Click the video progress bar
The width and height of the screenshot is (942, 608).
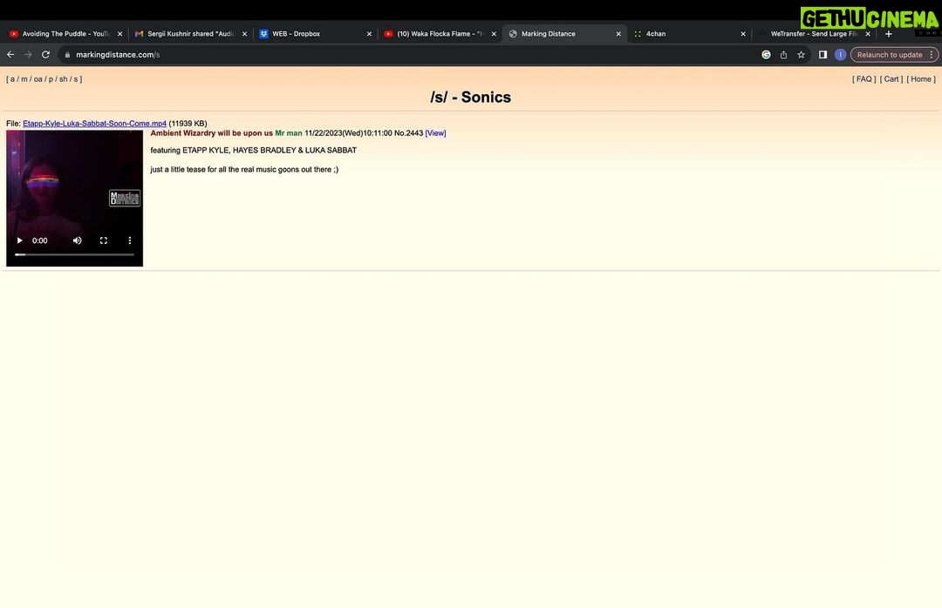pos(74,254)
